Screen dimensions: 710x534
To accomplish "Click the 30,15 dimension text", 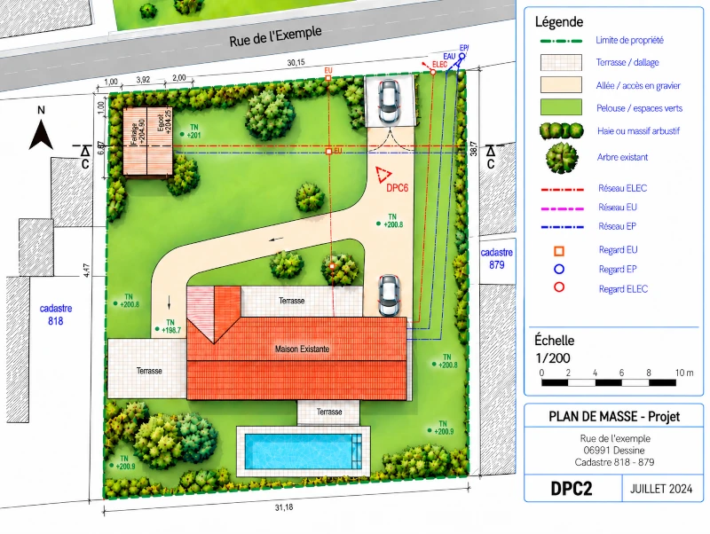I will 296,62.
